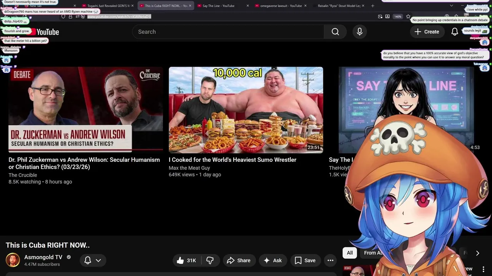The height and width of the screenshot is (276, 492).
Task: Dislike the video with thumbs down
Action: tap(210, 260)
